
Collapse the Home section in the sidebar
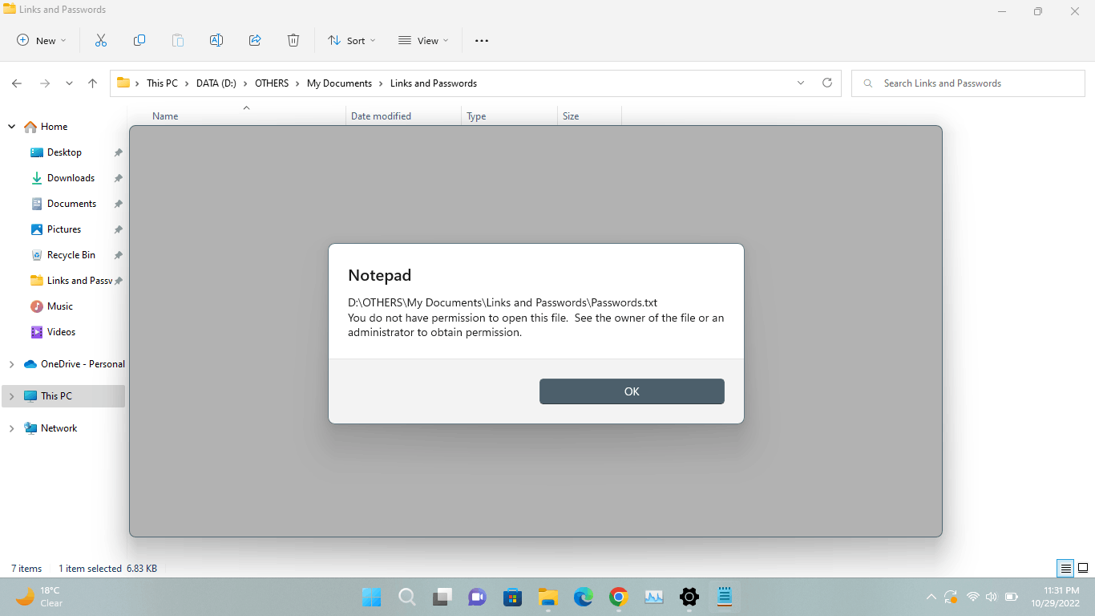[x=11, y=127]
